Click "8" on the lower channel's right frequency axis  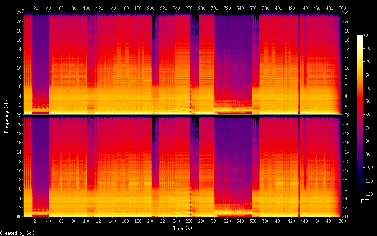(x=346, y=180)
